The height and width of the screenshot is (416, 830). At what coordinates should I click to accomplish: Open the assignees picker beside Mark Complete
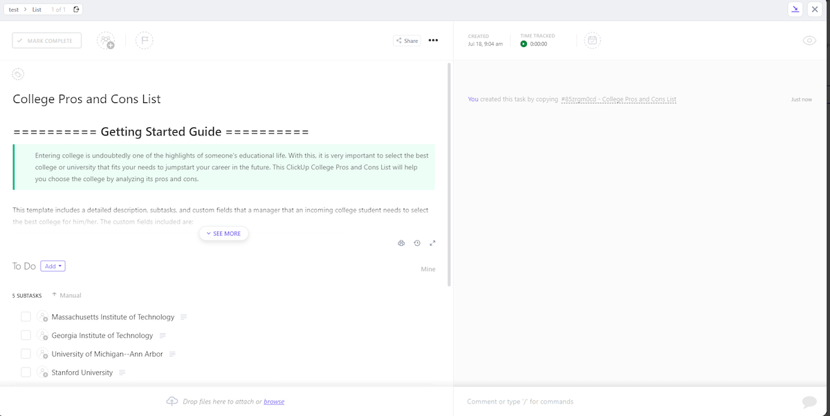pyautogui.click(x=106, y=41)
